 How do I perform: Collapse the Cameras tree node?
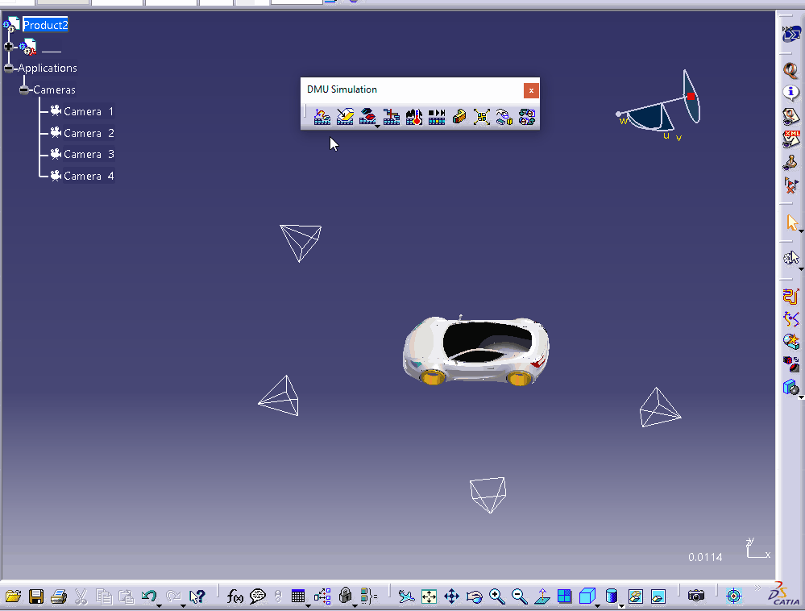tap(24, 89)
